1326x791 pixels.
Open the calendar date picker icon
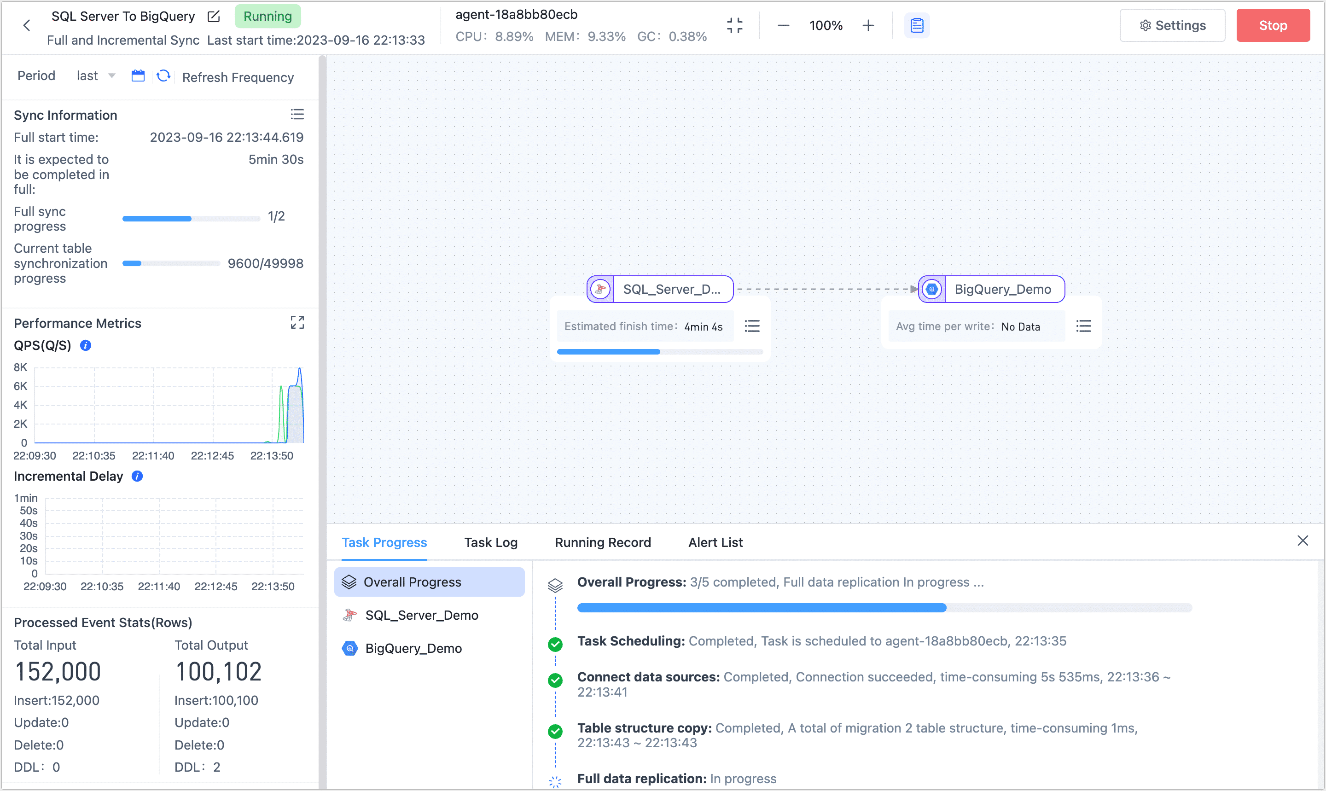138,76
